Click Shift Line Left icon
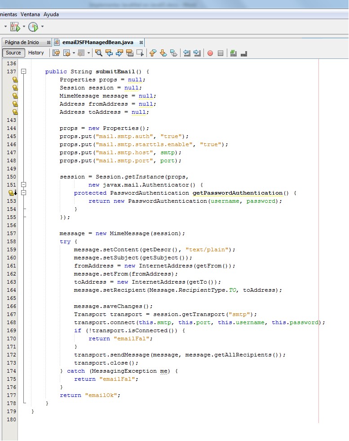 (x=187, y=53)
